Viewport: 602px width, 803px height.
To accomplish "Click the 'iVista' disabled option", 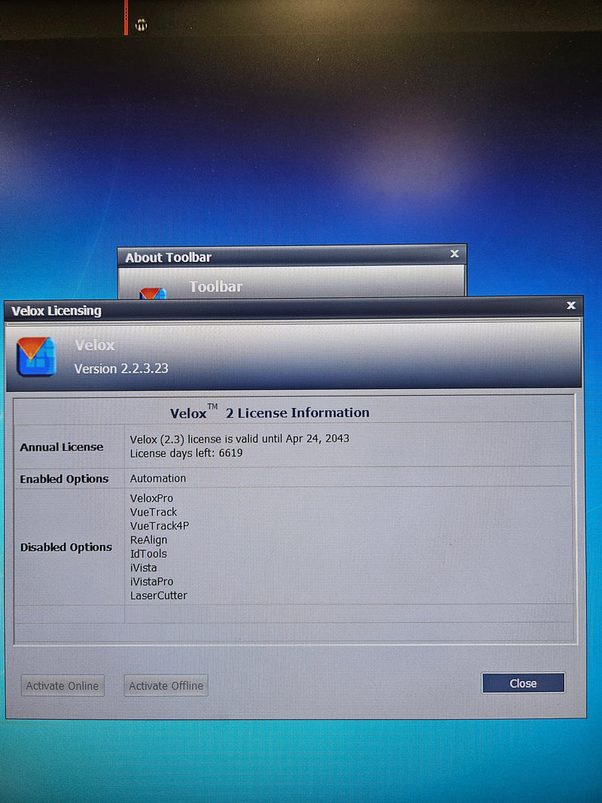I will coord(143,567).
